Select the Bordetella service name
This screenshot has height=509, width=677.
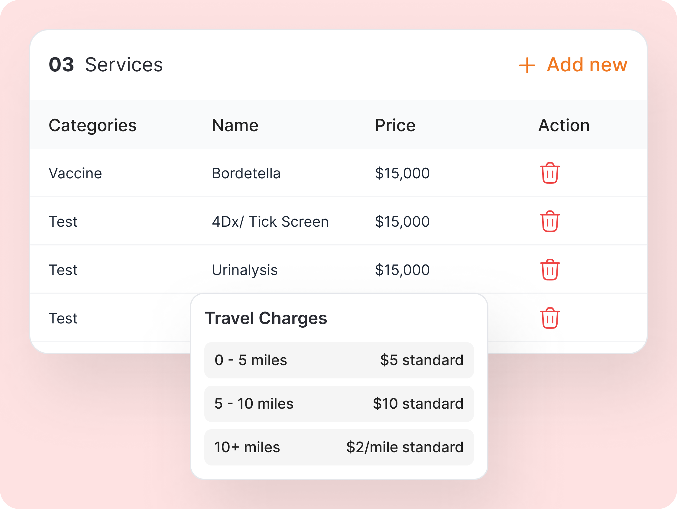pyautogui.click(x=246, y=173)
